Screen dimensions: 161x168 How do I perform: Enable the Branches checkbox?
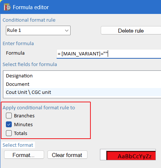(9, 116)
